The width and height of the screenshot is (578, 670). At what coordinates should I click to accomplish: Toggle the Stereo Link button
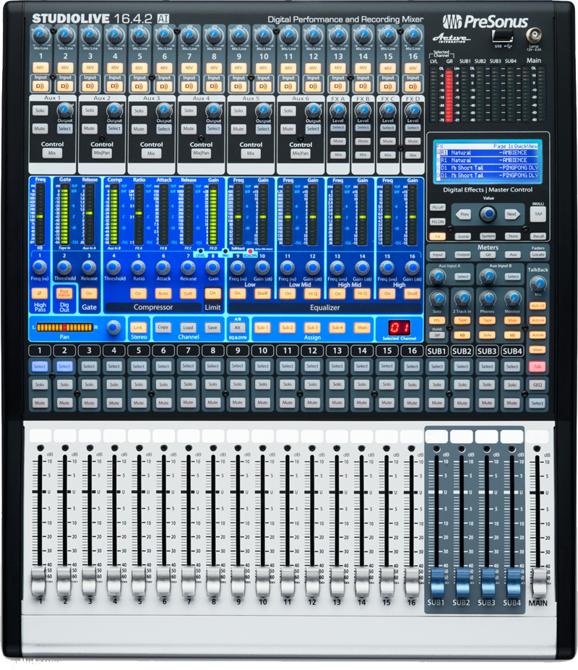138,327
